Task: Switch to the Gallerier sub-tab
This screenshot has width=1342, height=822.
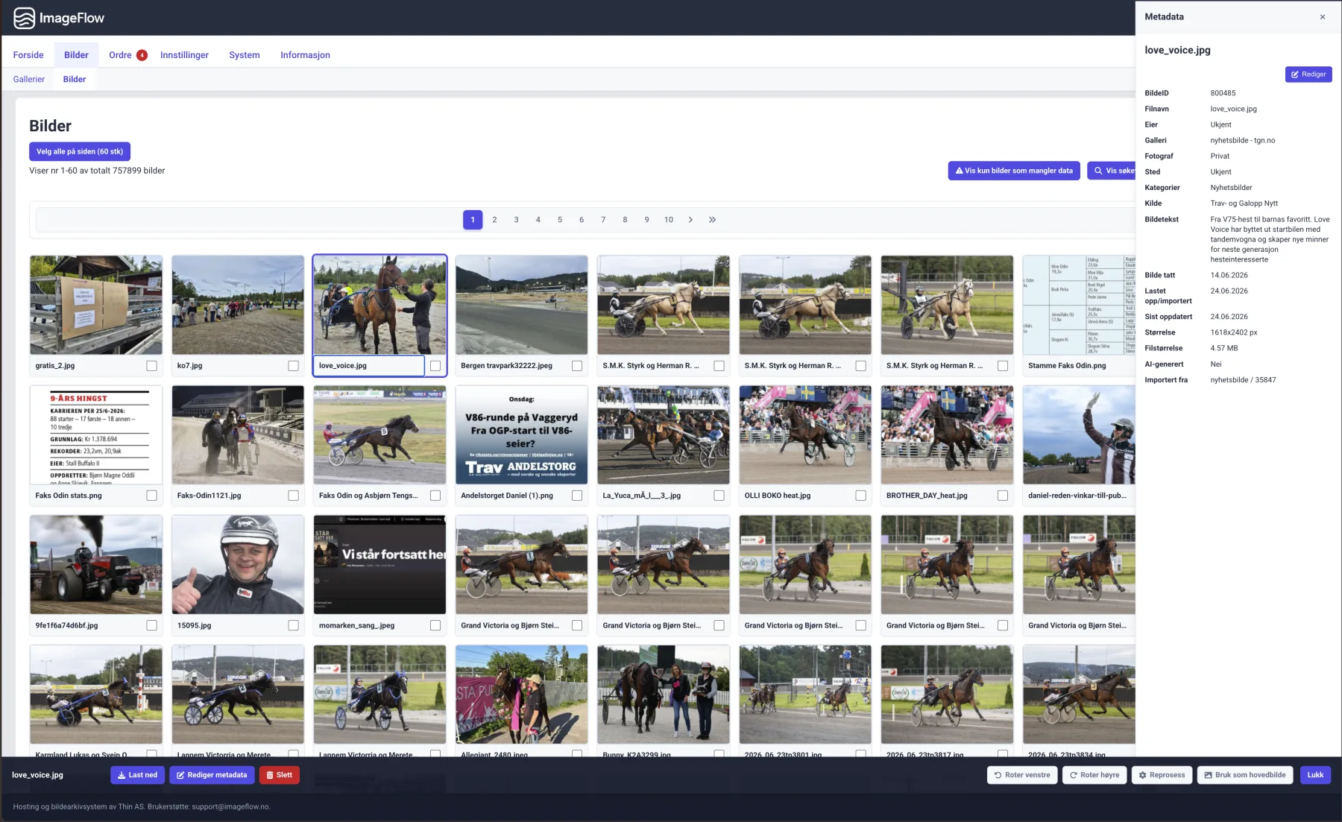Action: (x=29, y=79)
